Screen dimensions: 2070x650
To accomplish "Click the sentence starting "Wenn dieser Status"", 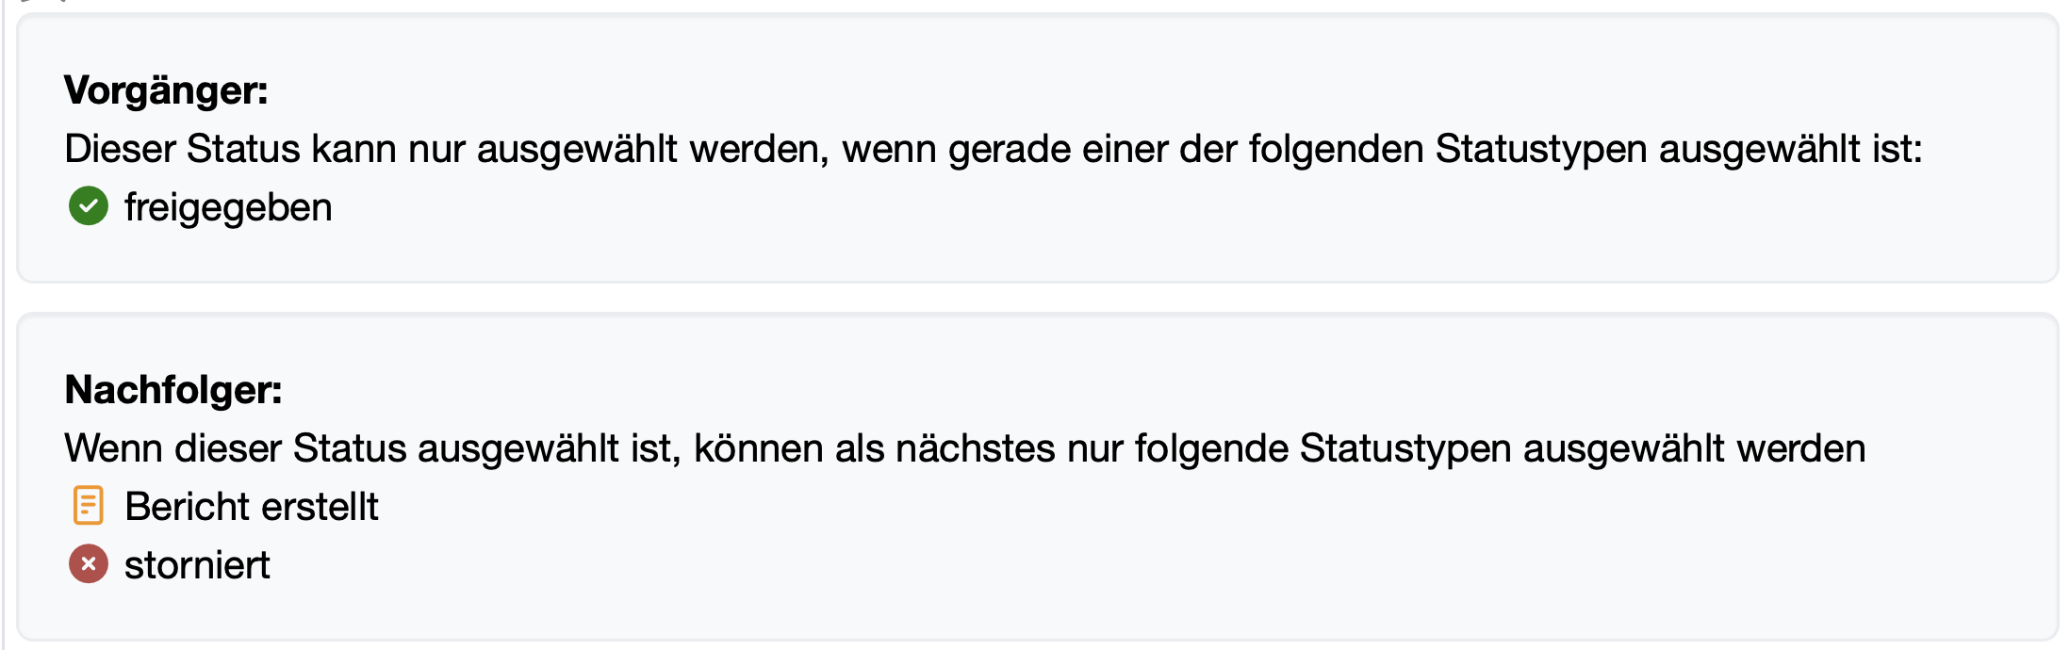I will click(x=964, y=448).
